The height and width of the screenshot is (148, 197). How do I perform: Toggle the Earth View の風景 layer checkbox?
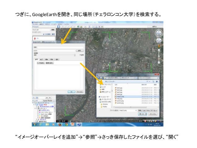(x=38, y=114)
